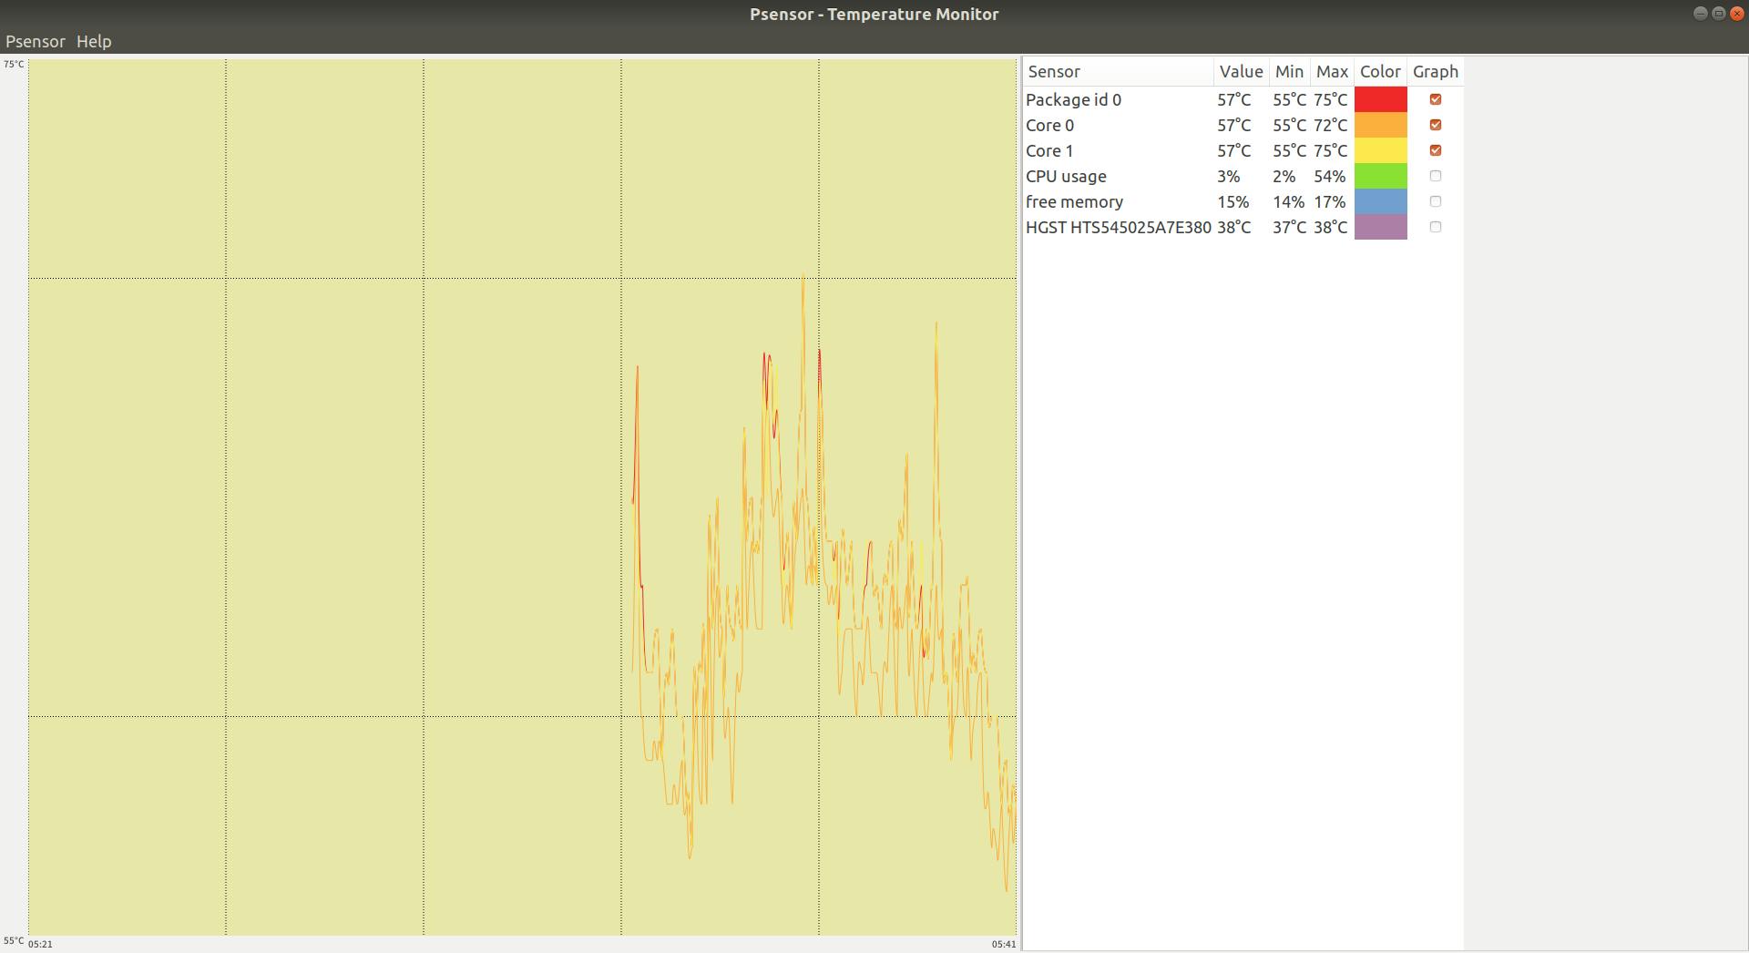Sort by the Max column header
This screenshot has width=1749, height=953.
(1332, 71)
